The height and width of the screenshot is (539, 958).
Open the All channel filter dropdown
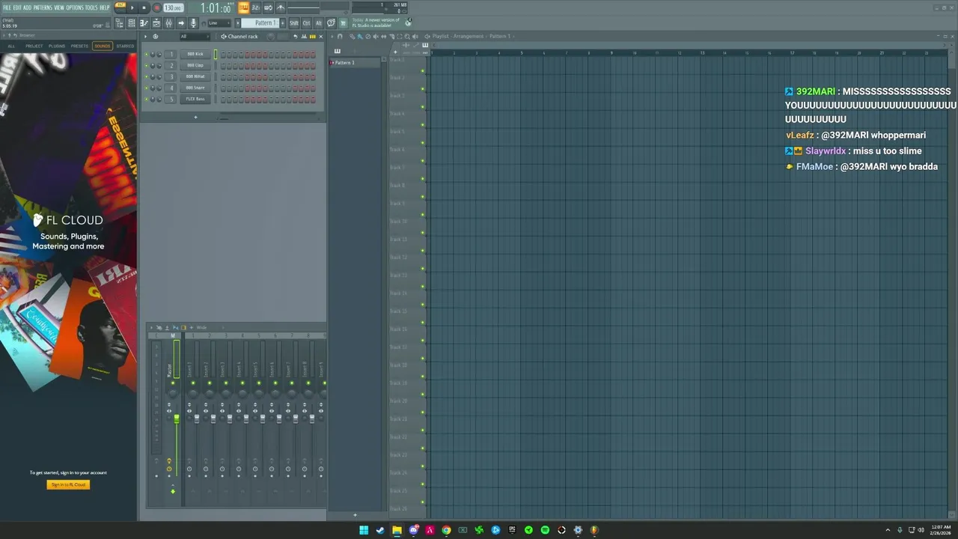[195, 36]
